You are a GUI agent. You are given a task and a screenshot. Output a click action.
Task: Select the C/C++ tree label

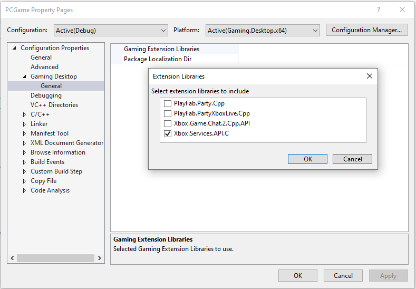[x=40, y=114]
